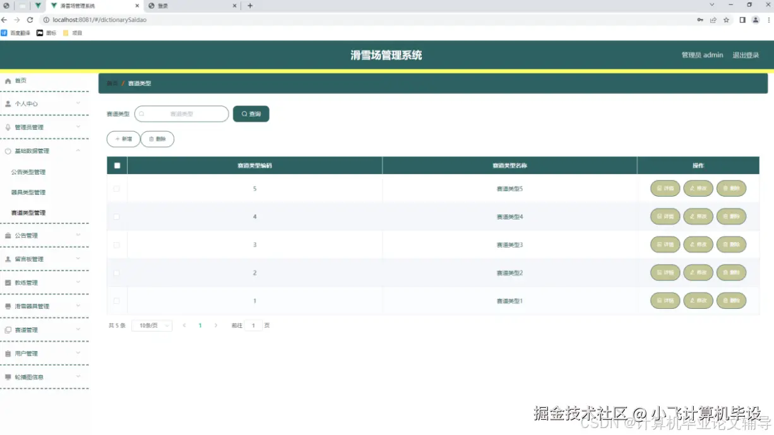This screenshot has width=774, height=435.
Task: Click the magnifier icon inside search field
Action: (x=142, y=114)
